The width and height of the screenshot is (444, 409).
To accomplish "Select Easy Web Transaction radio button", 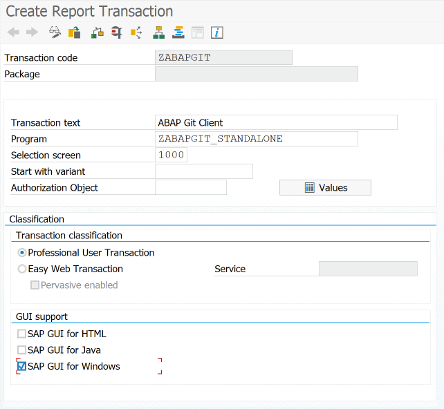I will tap(22, 269).
